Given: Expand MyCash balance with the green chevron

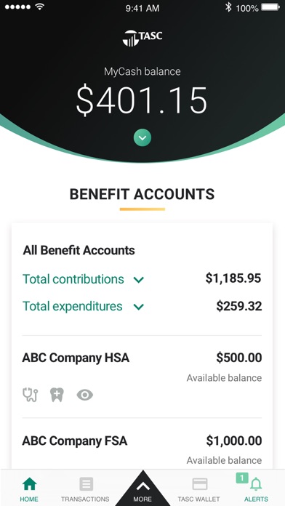Looking at the screenshot, I should (x=142, y=138).
